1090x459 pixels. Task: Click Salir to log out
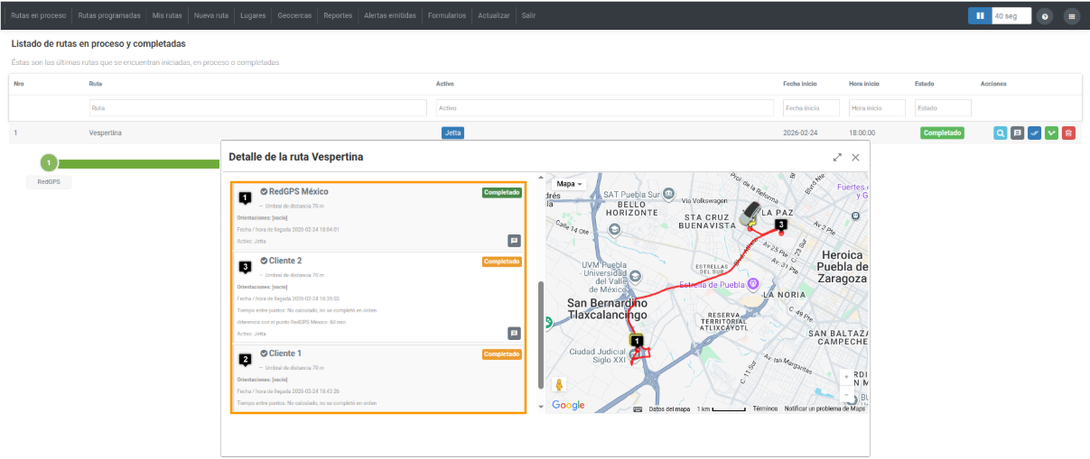(x=528, y=15)
